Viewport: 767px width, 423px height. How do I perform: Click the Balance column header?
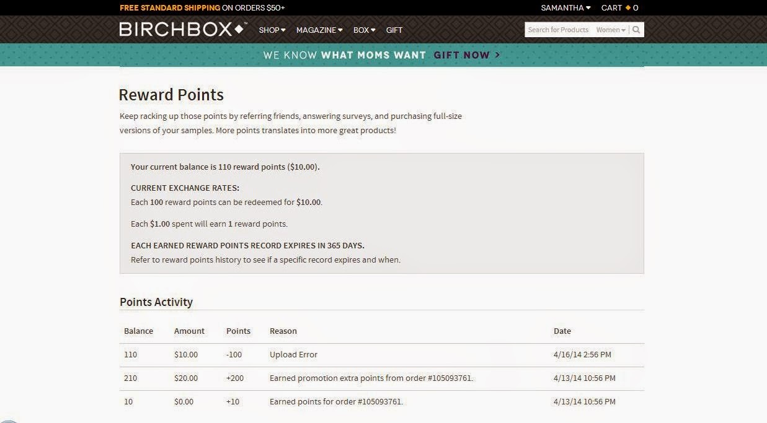tap(138, 331)
